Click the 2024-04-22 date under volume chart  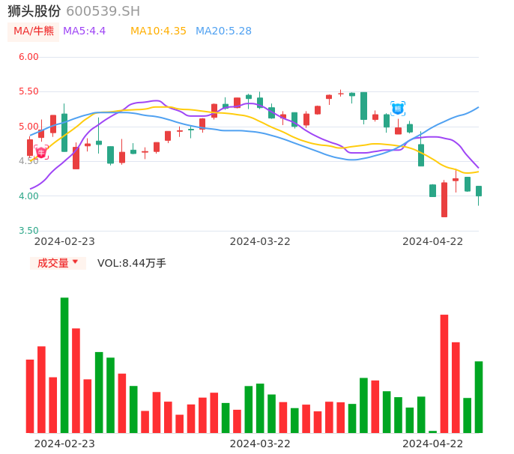click(x=433, y=444)
